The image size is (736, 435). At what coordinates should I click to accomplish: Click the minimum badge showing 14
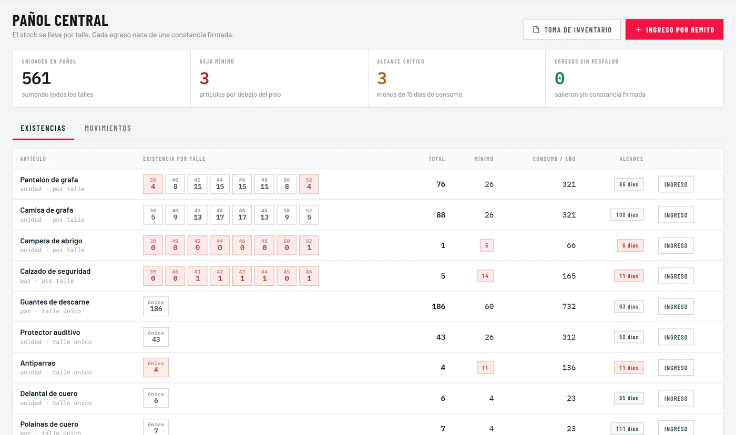tap(485, 276)
